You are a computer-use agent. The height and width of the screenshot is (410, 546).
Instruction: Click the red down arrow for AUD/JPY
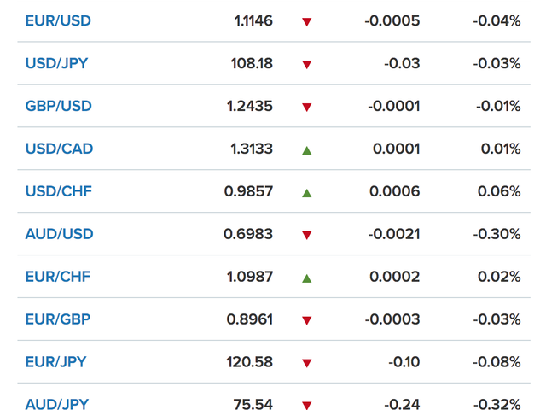(307, 405)
